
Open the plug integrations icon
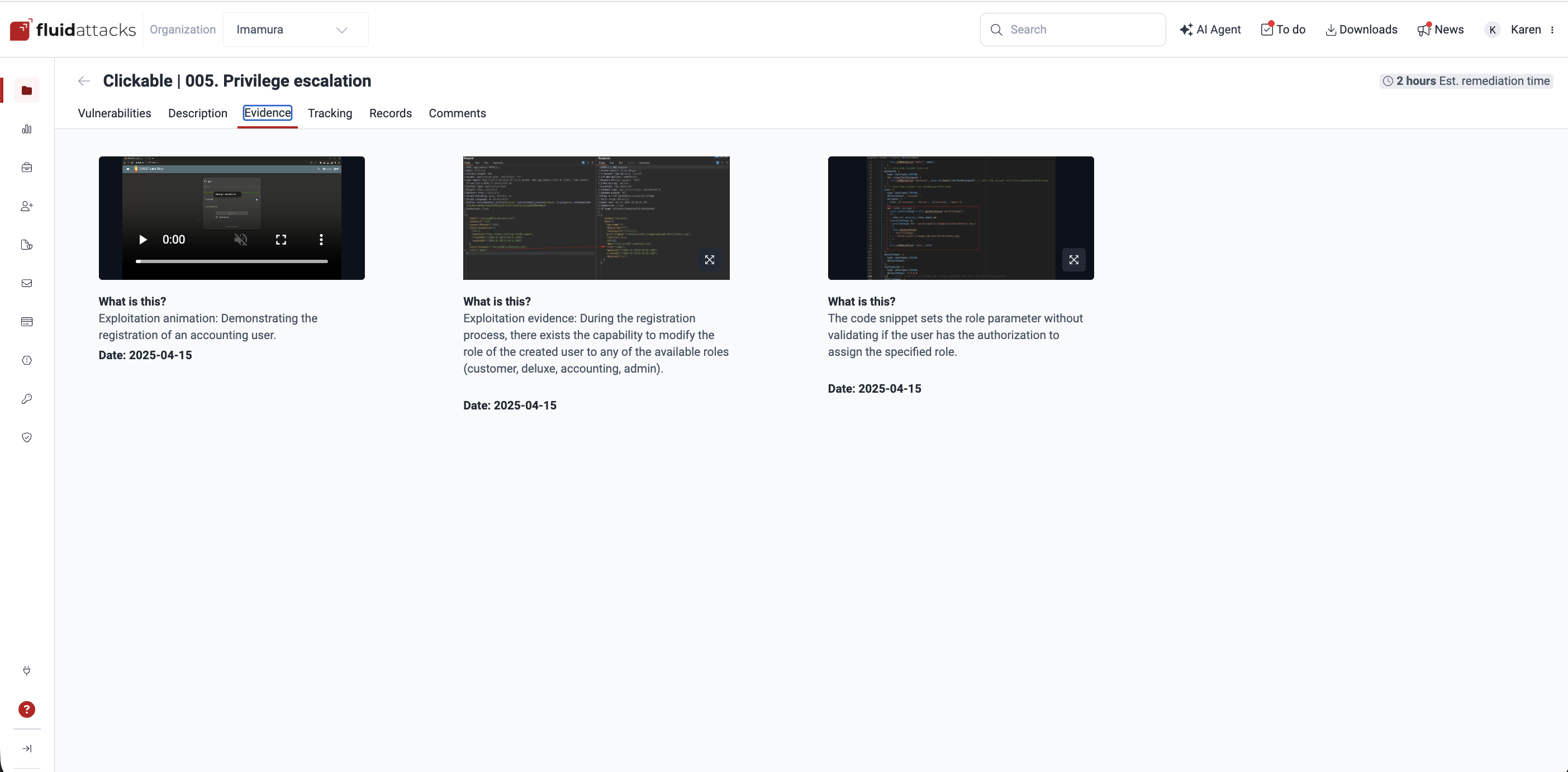tap(27, 671)
